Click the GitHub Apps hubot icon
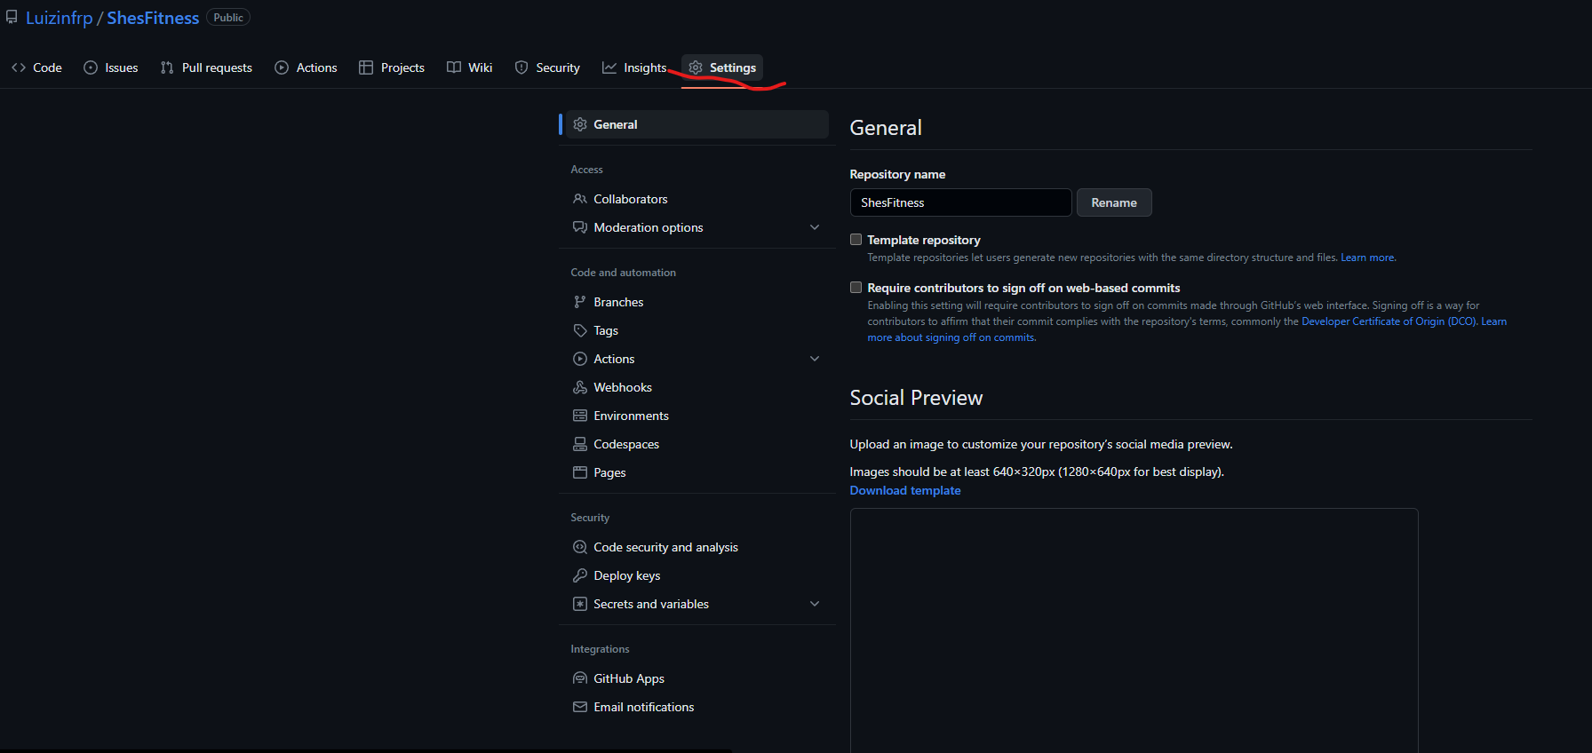Screen dimensions: 1592x753 pyautogui.click(x=580, y=678)
